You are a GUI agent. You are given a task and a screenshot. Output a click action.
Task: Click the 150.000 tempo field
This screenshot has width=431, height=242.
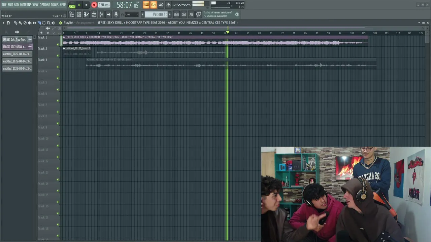[x=104, y=5]
